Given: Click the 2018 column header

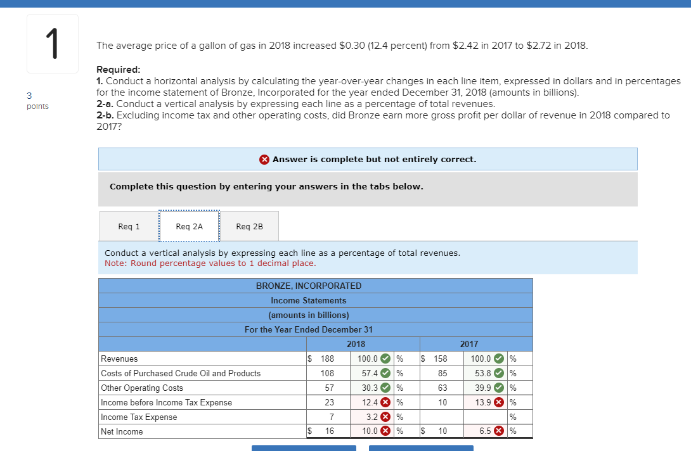Looking at the screenshot, I should pyautogui.click(x=356, y=344).
